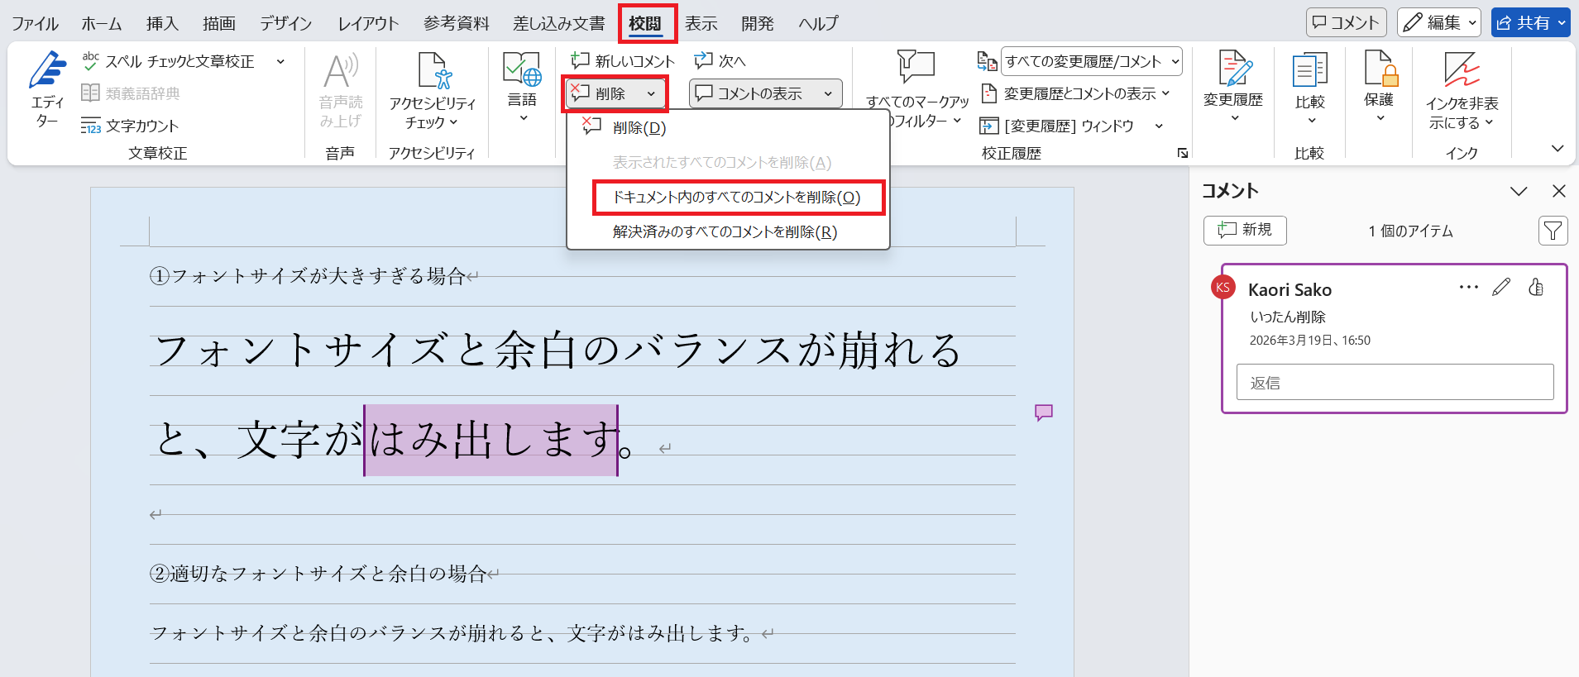Open more thread actions (…) on Kaori Sako comment
Viewport: 1579px width, 677px height.
click(x=1468, y=287)
